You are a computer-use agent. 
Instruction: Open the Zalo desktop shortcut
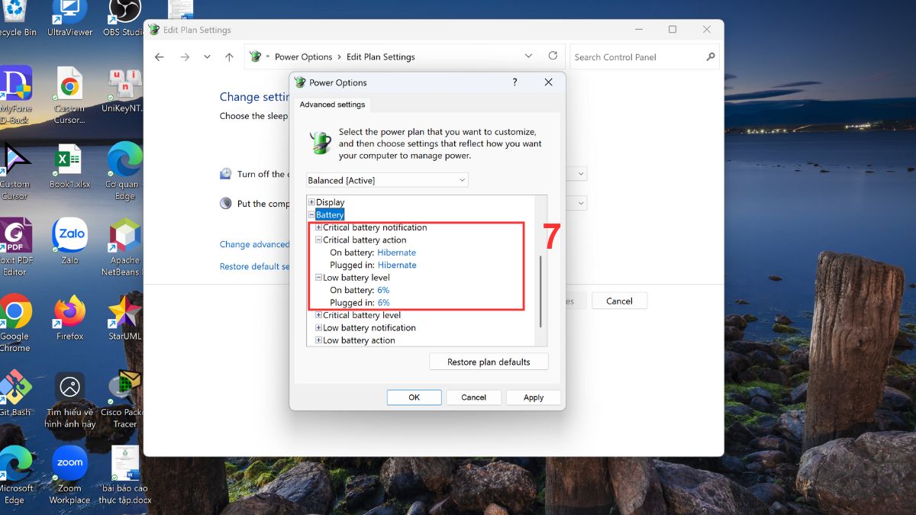pyautogui.click(x=69, y=237)
